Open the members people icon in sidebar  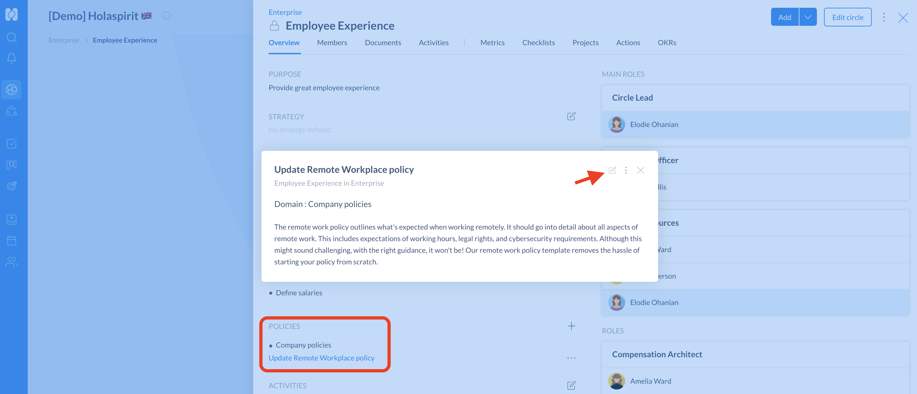[x=11, y=262]
